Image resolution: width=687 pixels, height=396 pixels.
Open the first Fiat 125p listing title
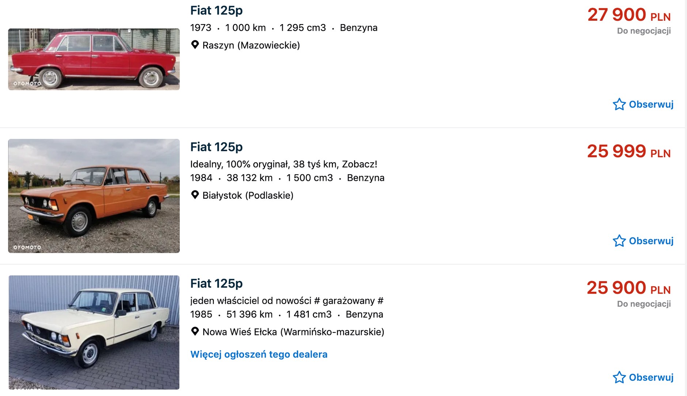pos(216,10)
